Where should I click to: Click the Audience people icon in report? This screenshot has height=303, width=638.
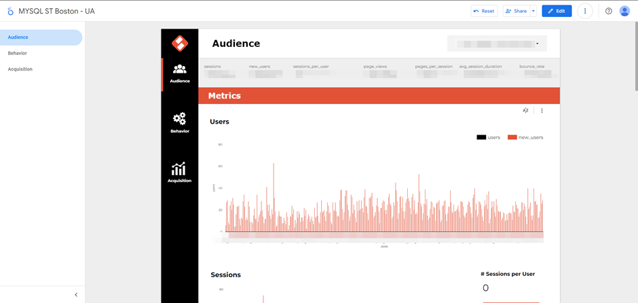point(179,69)
